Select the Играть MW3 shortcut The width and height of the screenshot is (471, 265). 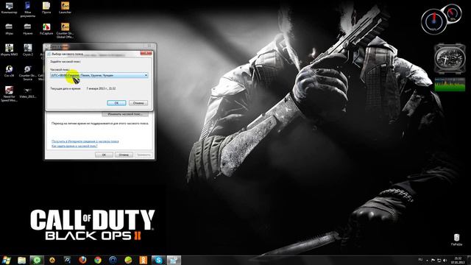tap(9, 50)
